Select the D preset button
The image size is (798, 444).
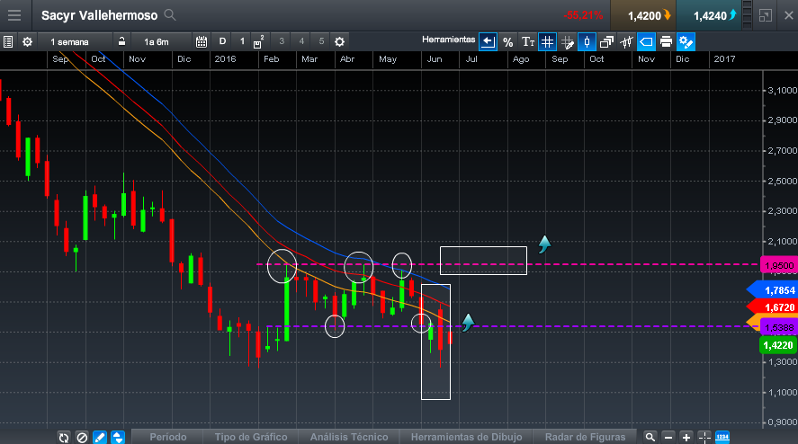[x=222, y=41]
